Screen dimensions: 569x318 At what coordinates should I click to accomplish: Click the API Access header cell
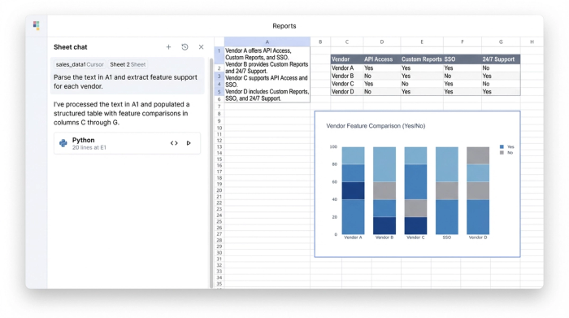pos(381,59)
